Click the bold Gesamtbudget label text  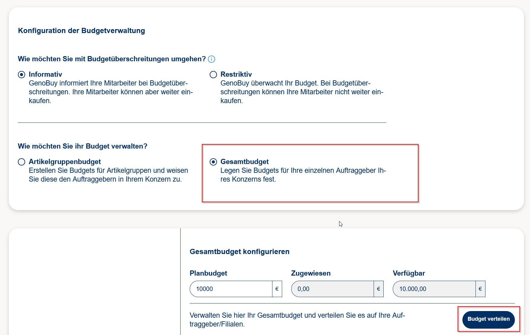pos(245,162)
